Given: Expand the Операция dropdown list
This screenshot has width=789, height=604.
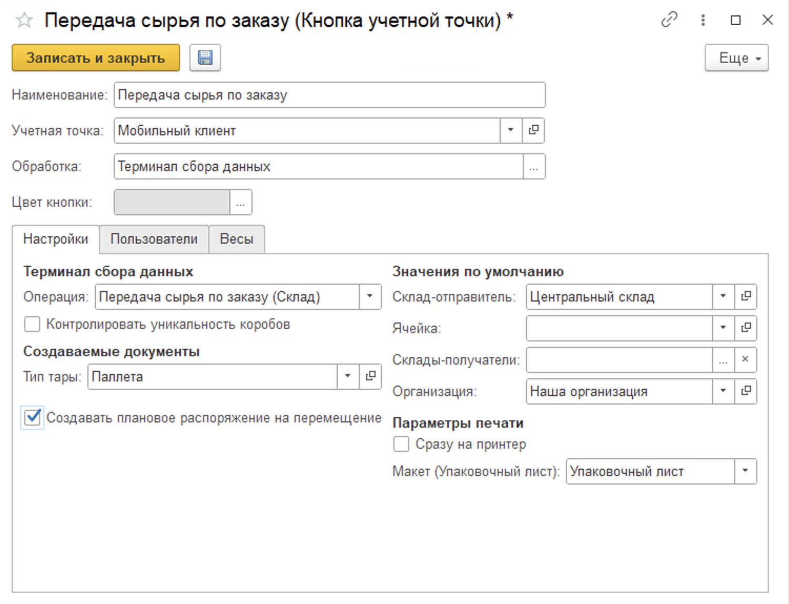Looking at the screenshot, I should click(370, 296).
